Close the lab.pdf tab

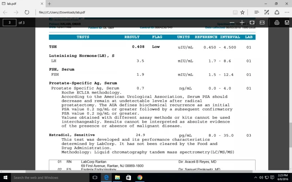pos(42,4)
